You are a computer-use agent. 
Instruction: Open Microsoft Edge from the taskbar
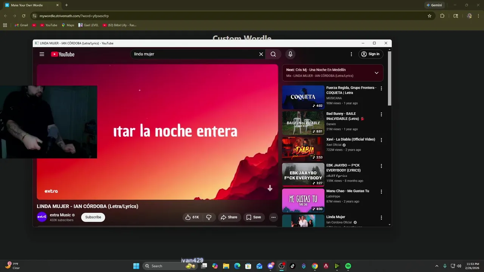(237, 266)
